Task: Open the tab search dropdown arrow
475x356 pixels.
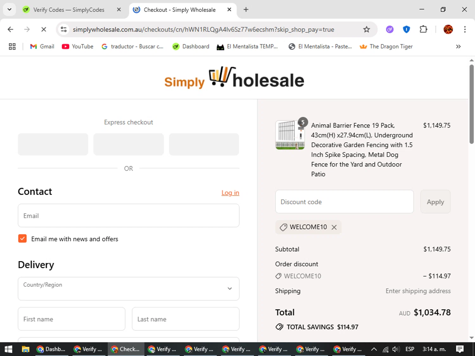Action: click(x=9, y=9)
